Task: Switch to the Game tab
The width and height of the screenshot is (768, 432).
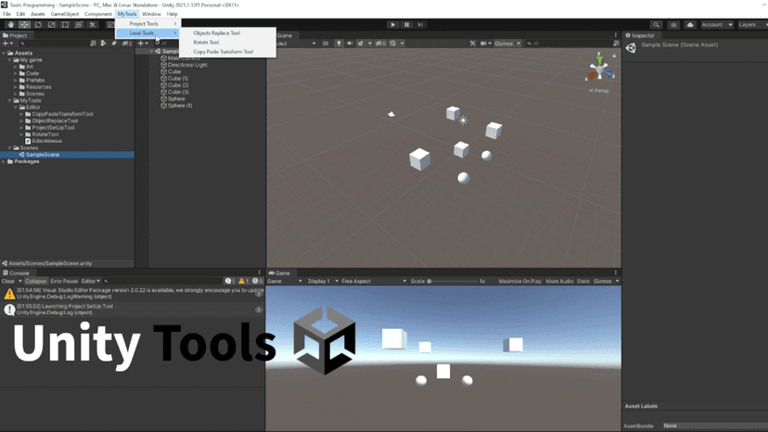Action: tap(279, 273)
